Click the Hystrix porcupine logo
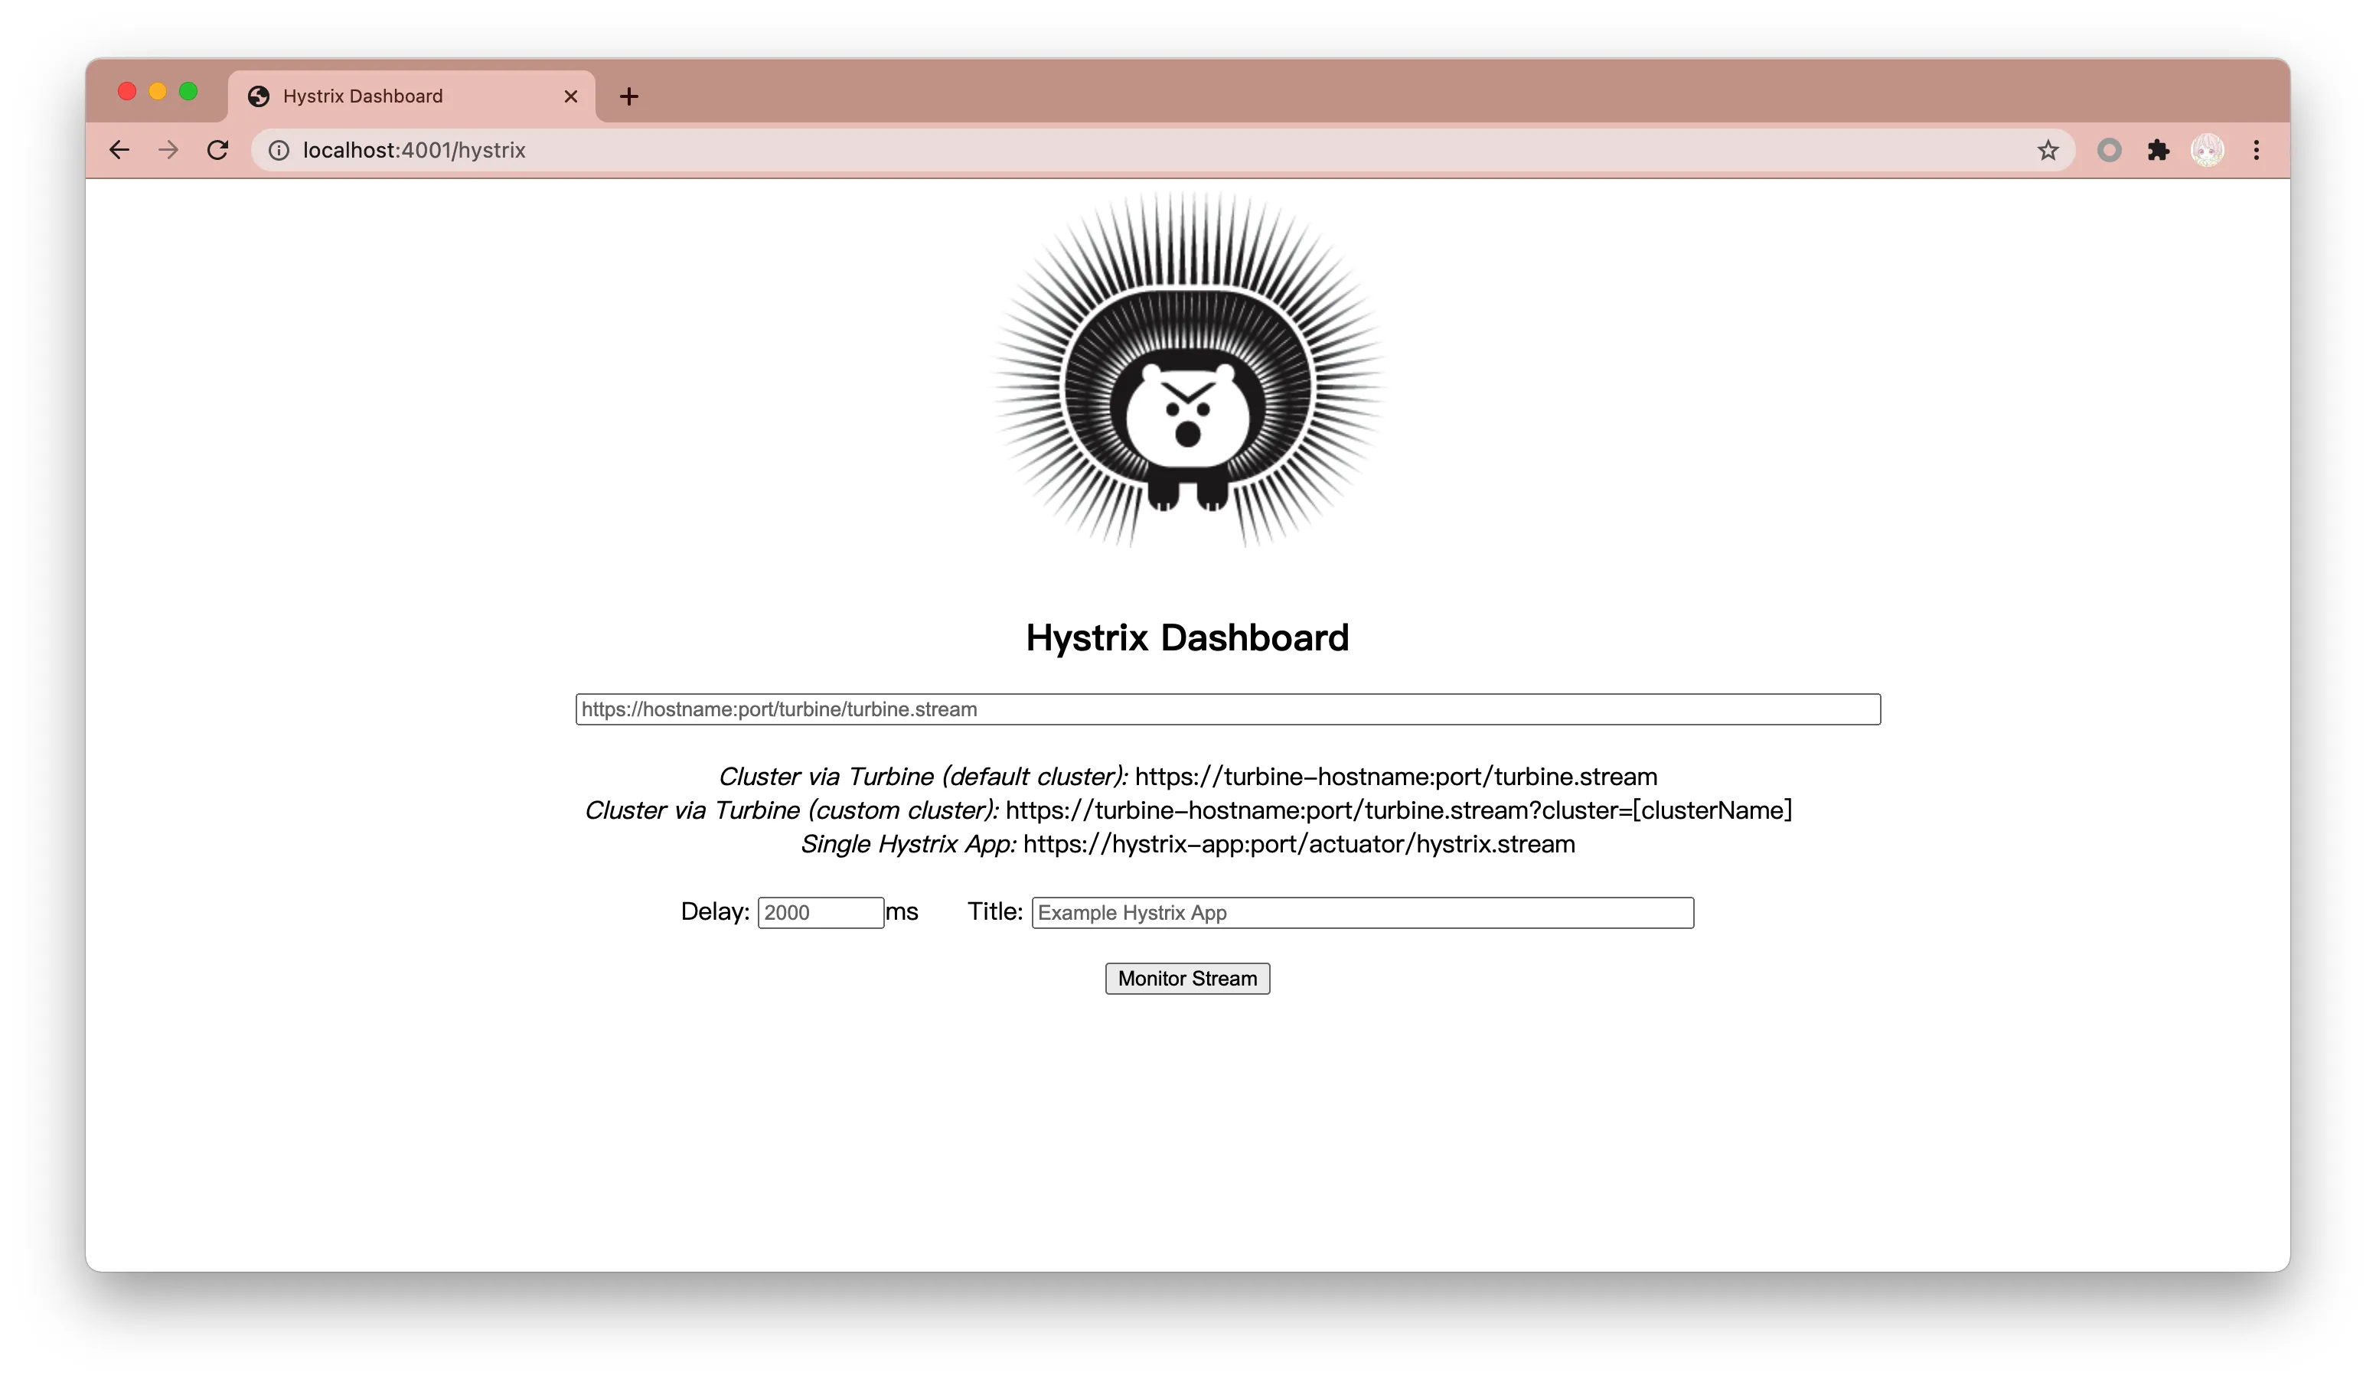 click(x=1187, y=370)
